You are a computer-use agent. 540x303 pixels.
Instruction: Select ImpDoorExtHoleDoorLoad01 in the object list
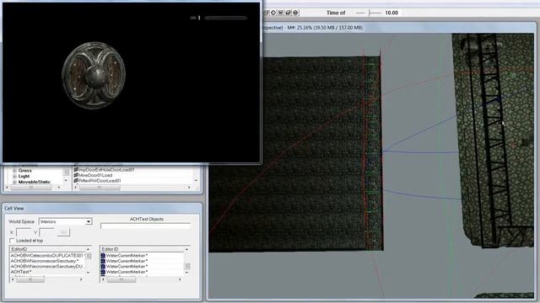(107, 170)
